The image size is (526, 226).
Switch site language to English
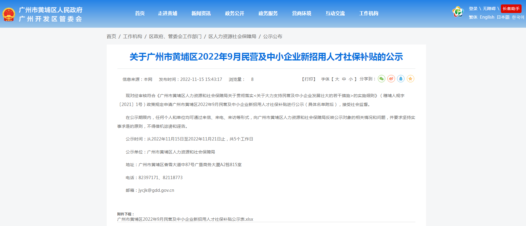pyautogui.click(x=487, y=17)
